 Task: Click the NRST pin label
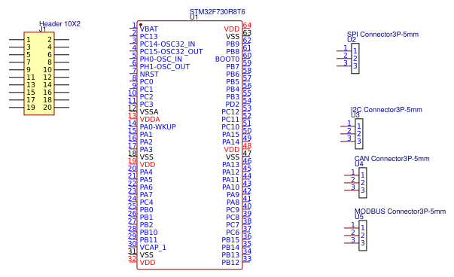[x=149, y=74]
